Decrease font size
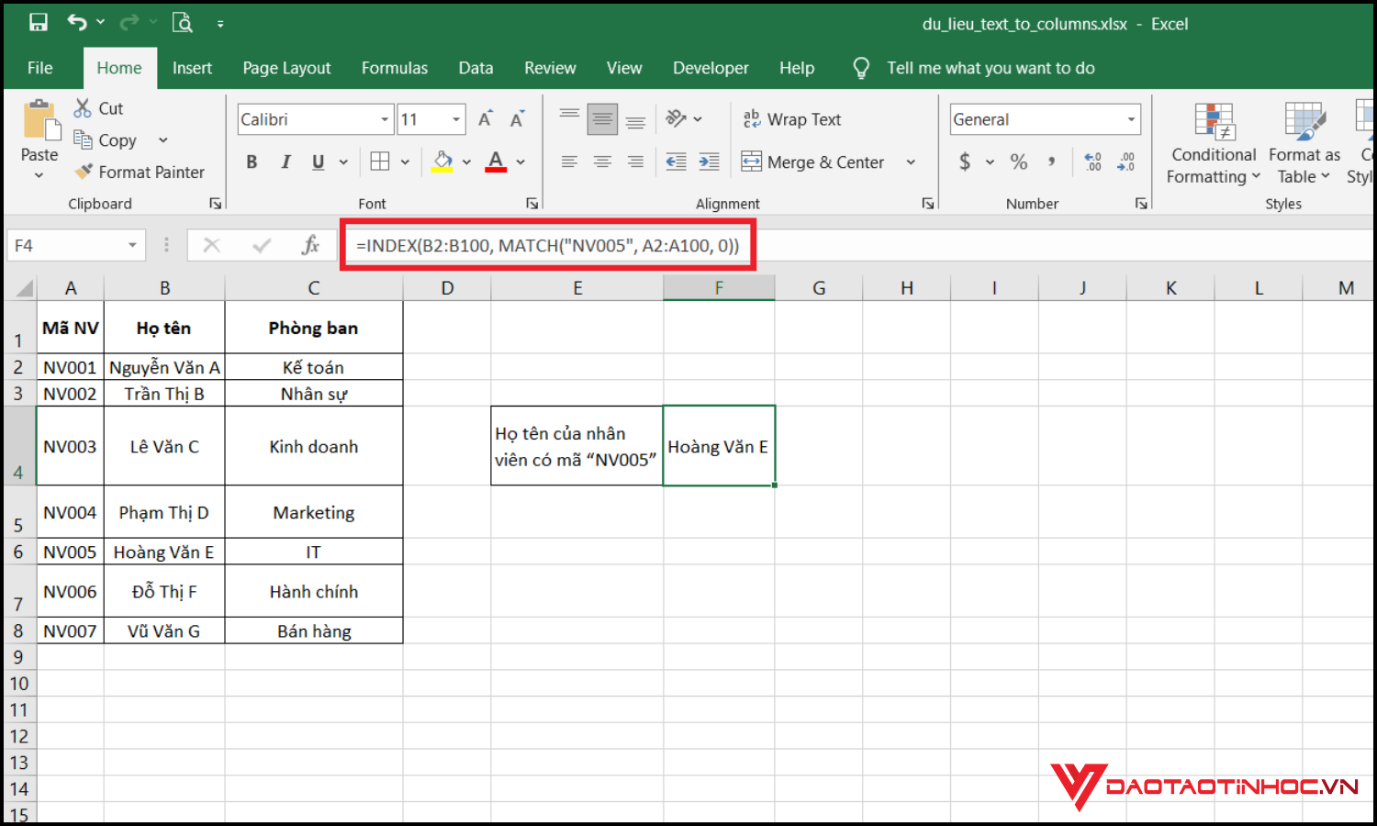 [x=518, y=119]
